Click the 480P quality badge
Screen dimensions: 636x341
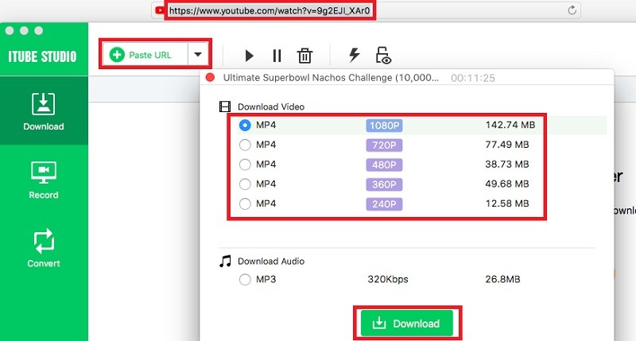pos(384,165)
